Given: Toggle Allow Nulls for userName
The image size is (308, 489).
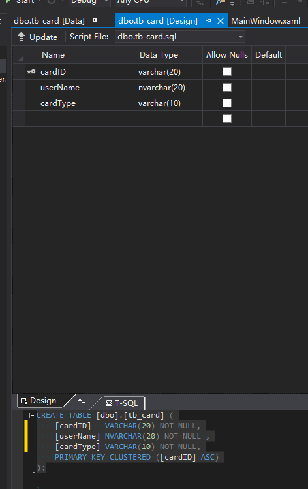Looking at the screenshot, I should click(x=227, y=88).
